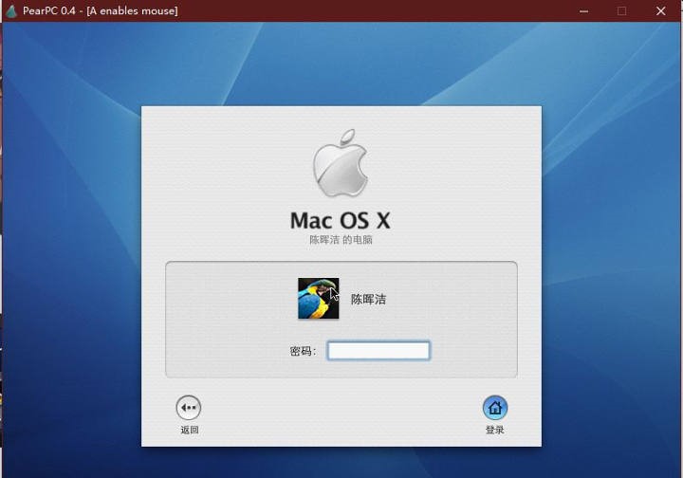Click the PearPC app icon in title bar
683x478 pixels.
pyautogui.click(x=10, y=10)
